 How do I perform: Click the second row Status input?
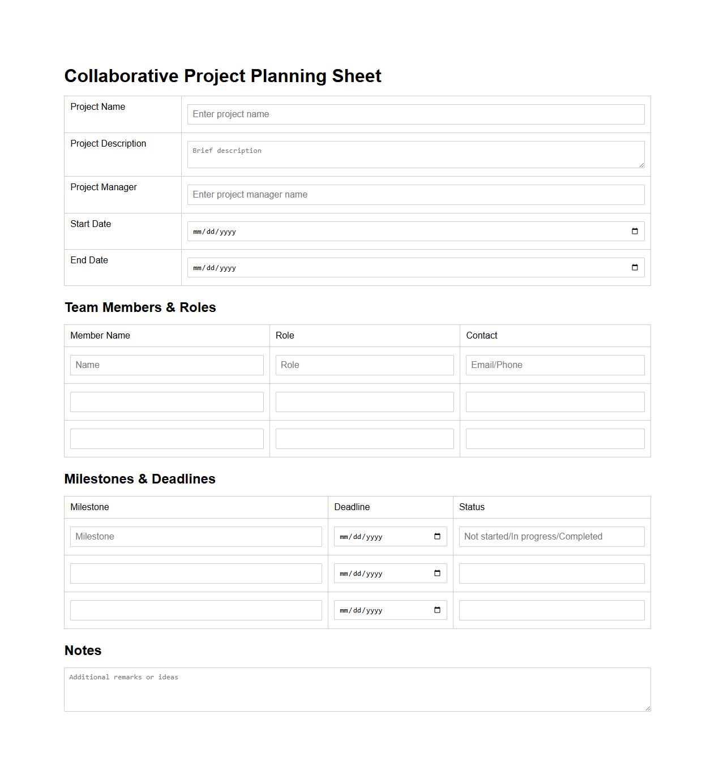coord(551,573)
